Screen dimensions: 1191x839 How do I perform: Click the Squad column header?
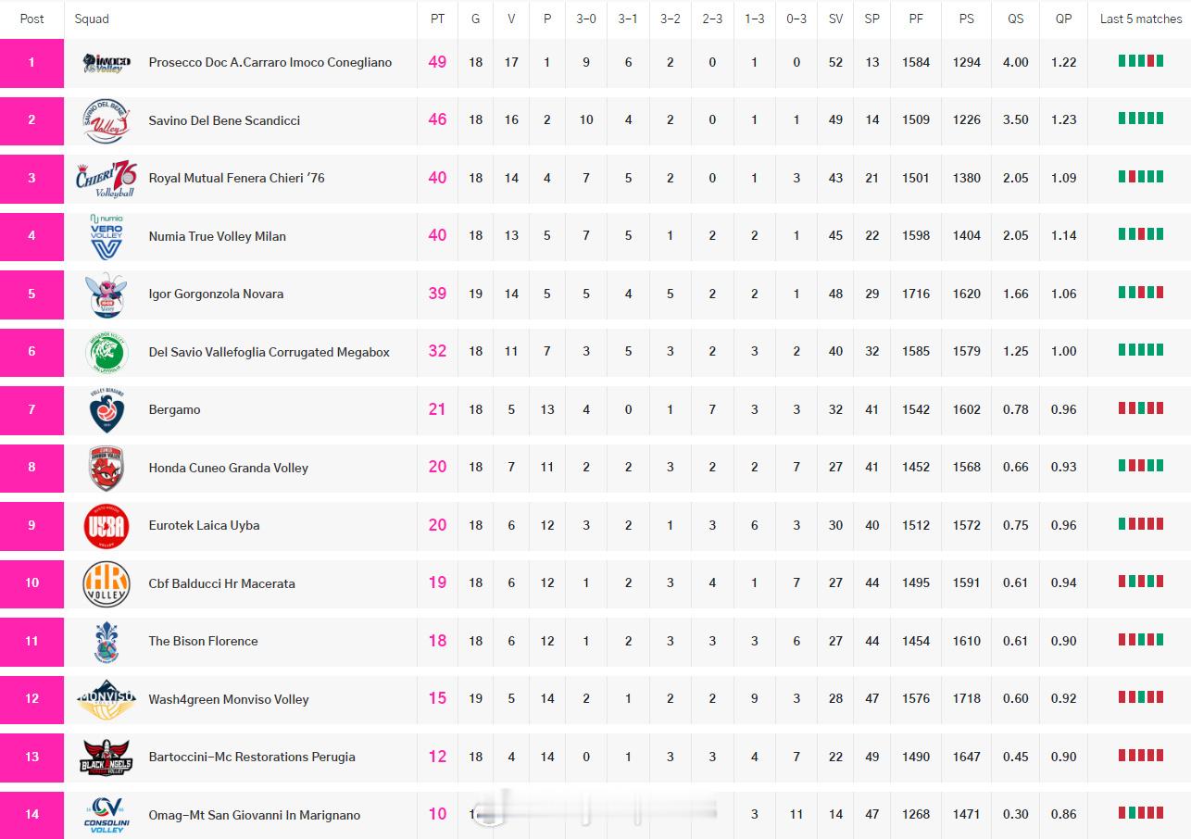click(92, 19)
